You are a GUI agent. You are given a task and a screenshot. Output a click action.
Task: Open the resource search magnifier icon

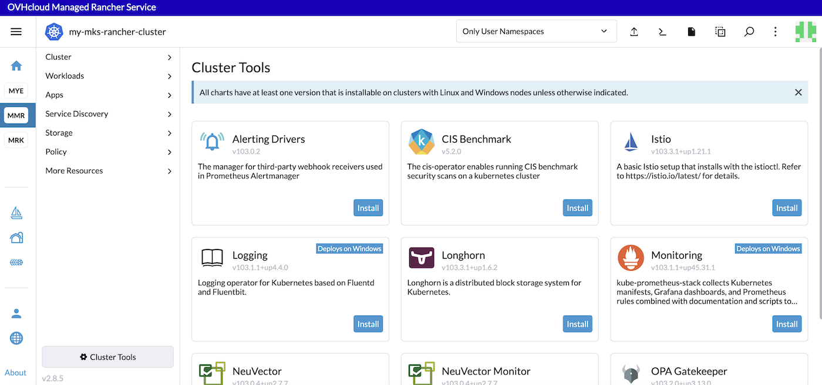coord(749,32)
